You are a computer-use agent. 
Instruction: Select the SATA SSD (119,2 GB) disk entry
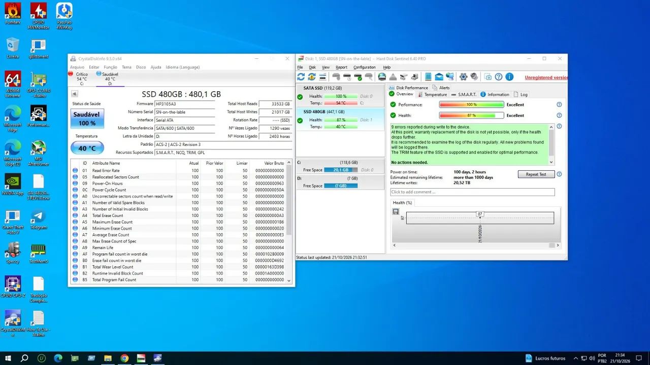340,95
